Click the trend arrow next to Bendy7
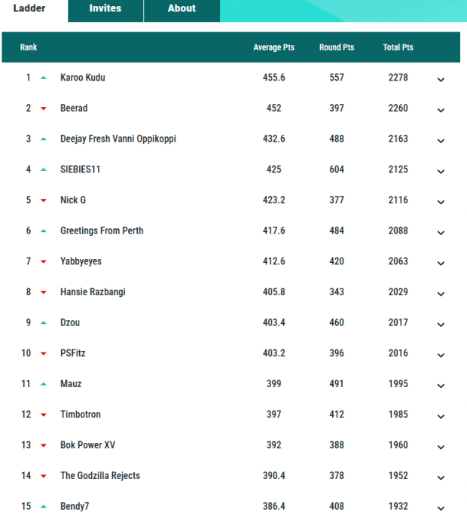 [x=44, y=506]
